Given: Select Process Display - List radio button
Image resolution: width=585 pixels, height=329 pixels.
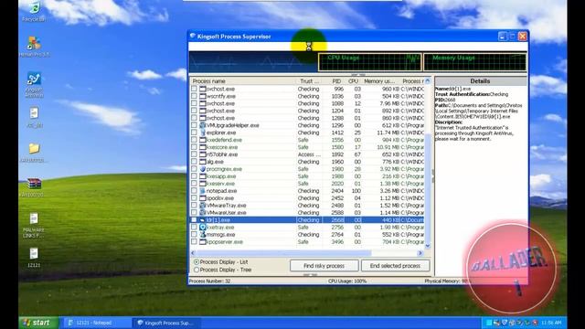Looking at the screenshot, I should point(197,262).
